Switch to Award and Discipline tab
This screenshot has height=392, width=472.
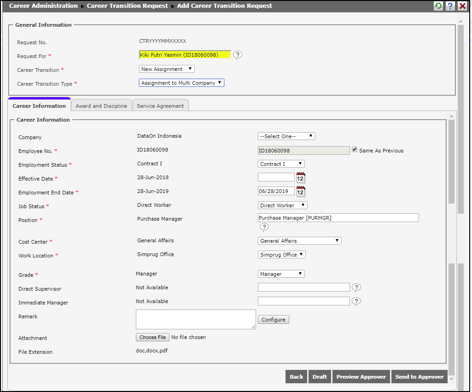(101, 106)
